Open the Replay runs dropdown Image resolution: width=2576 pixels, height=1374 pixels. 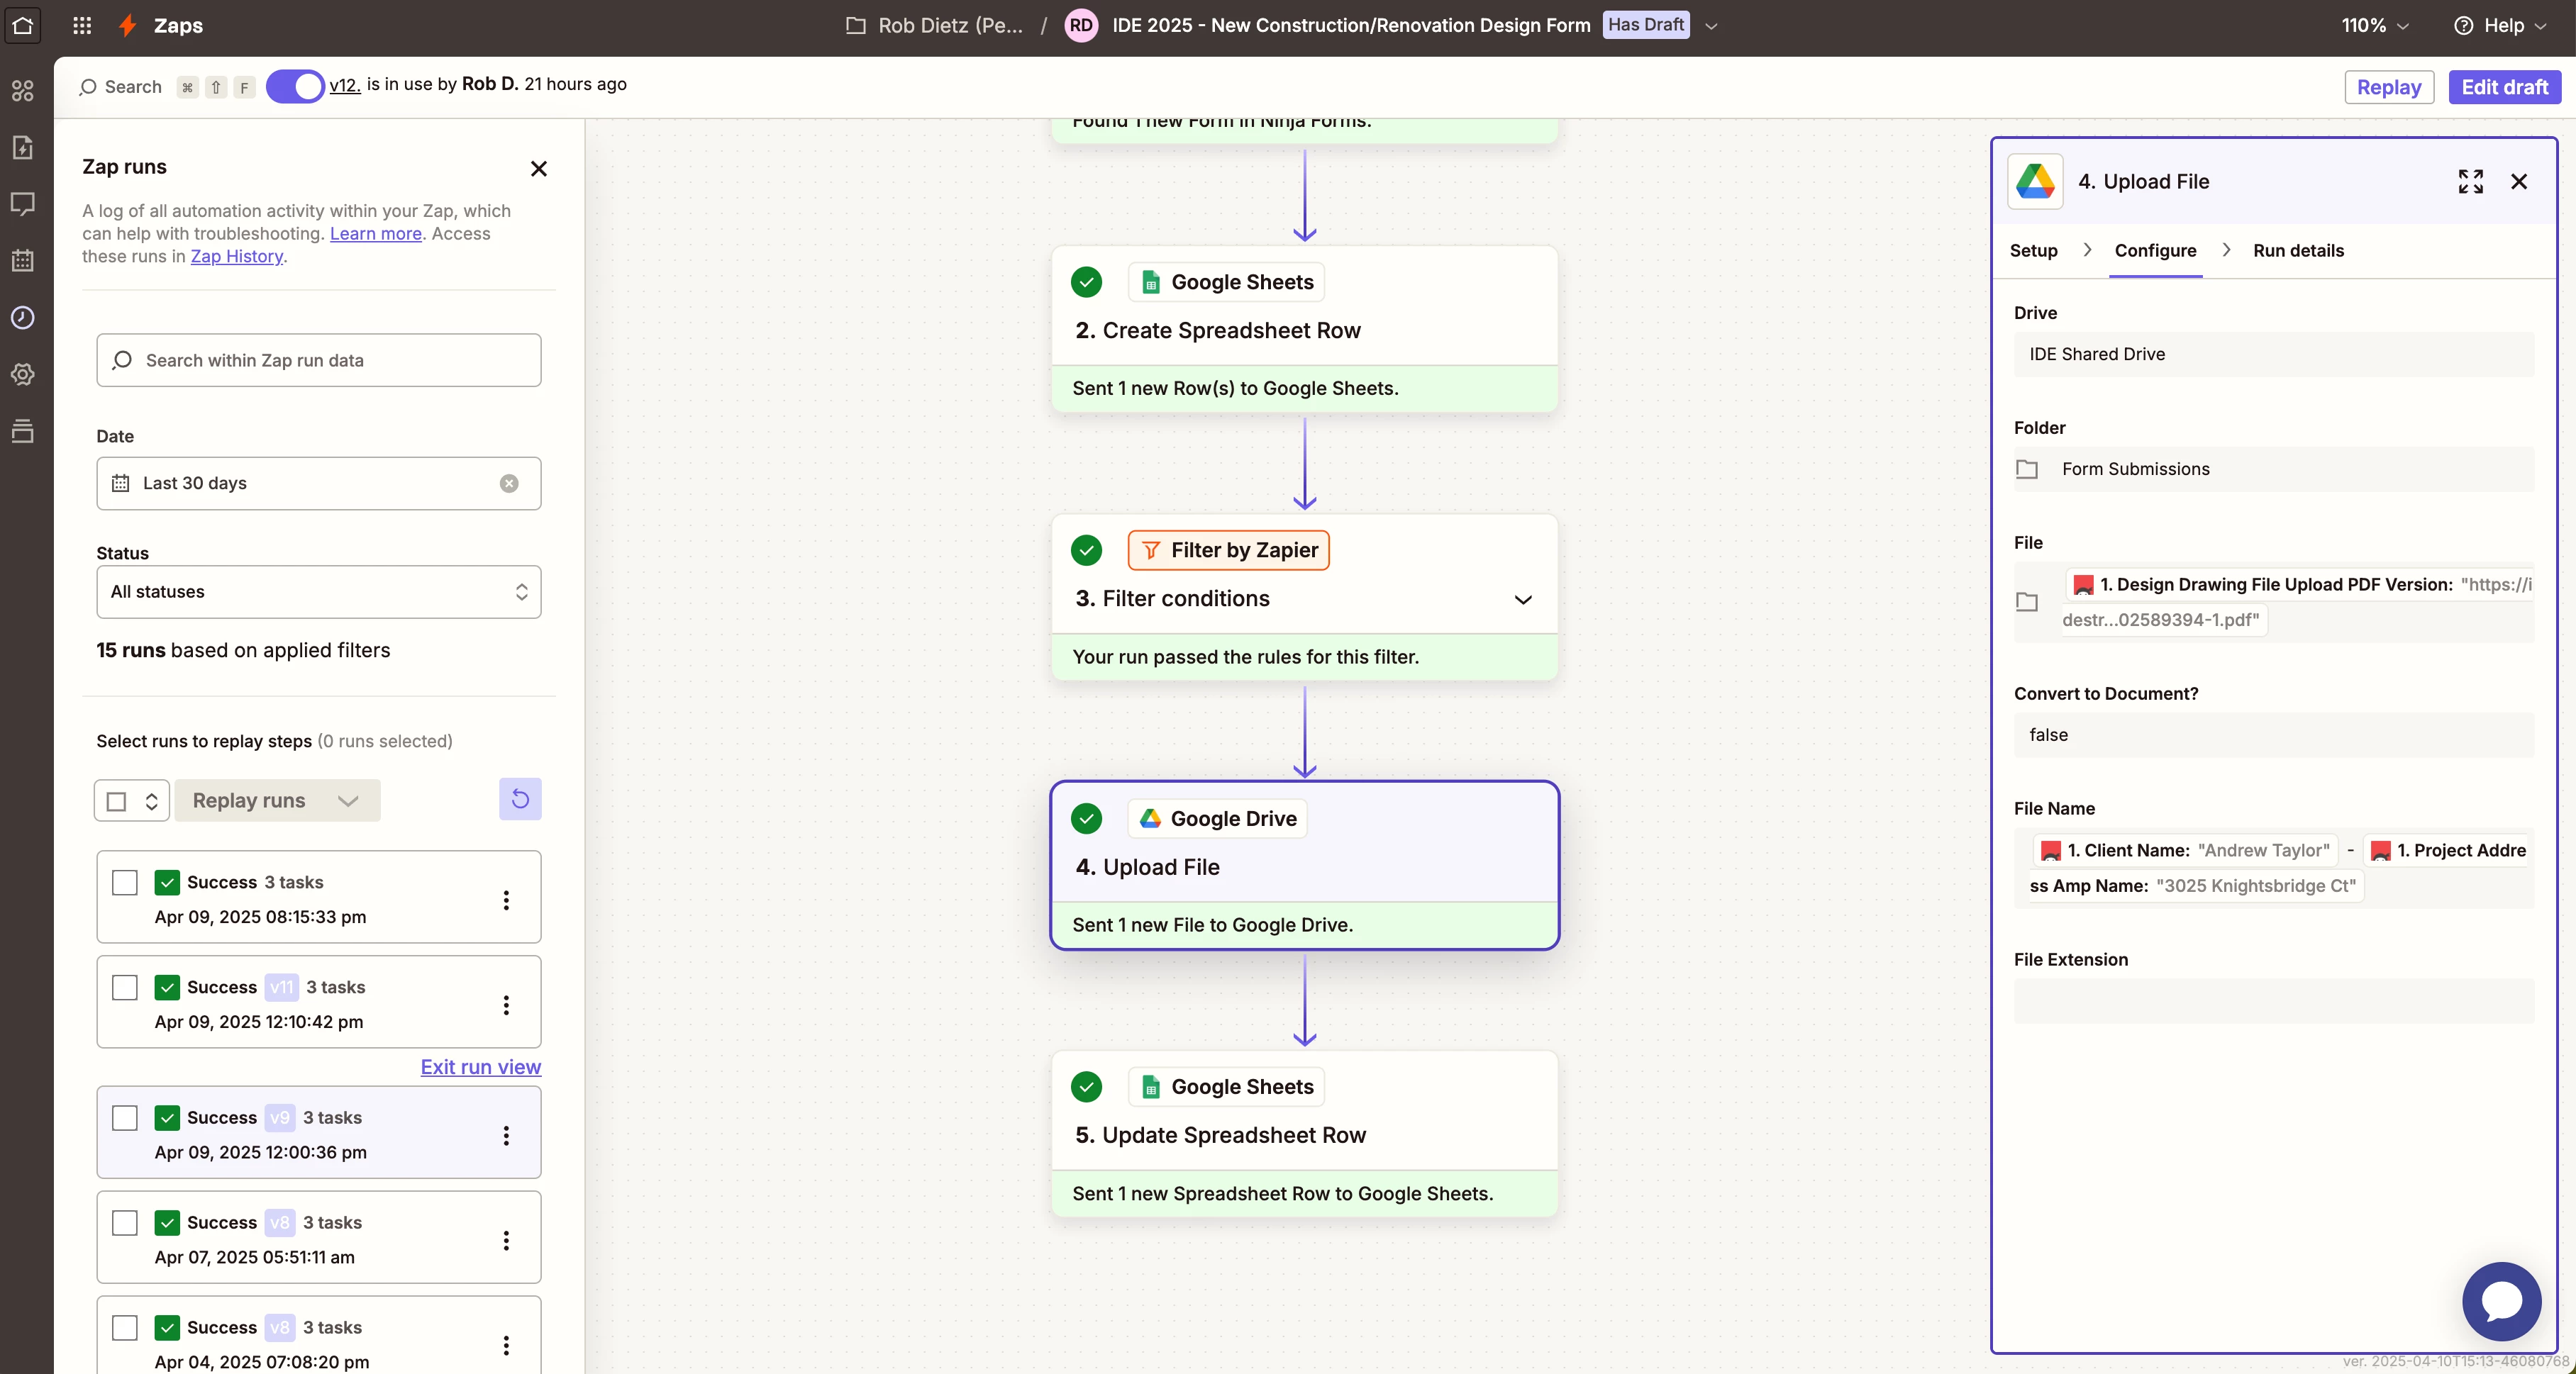pos(277,800)
